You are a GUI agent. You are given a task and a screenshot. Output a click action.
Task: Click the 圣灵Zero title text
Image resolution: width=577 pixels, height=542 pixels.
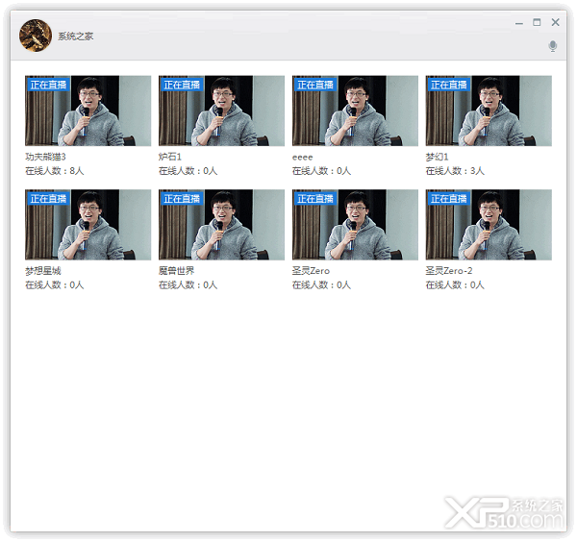click(311, 271)
